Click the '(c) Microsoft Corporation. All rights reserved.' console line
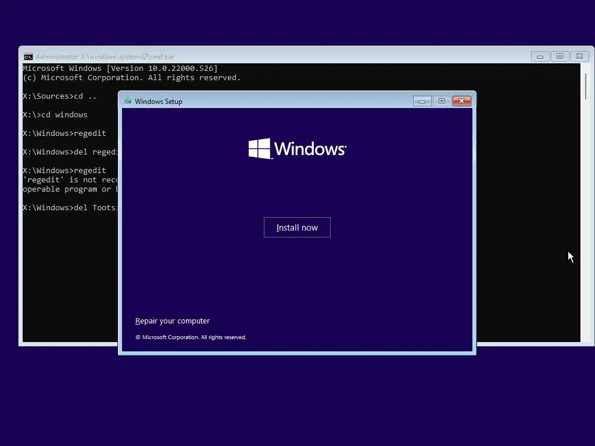595x446 pixels. click(x=132, y=78)
